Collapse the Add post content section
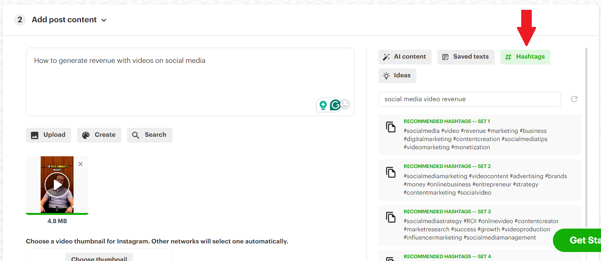The image size is (601, 261). point(104,20)
